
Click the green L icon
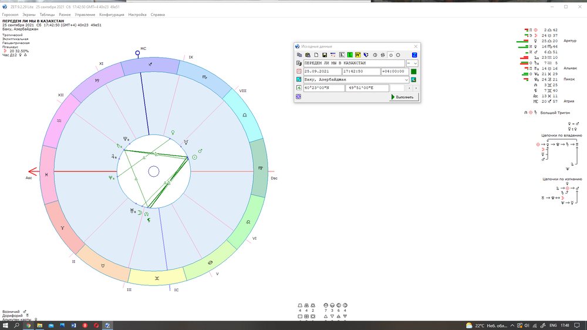click(350, 55)
